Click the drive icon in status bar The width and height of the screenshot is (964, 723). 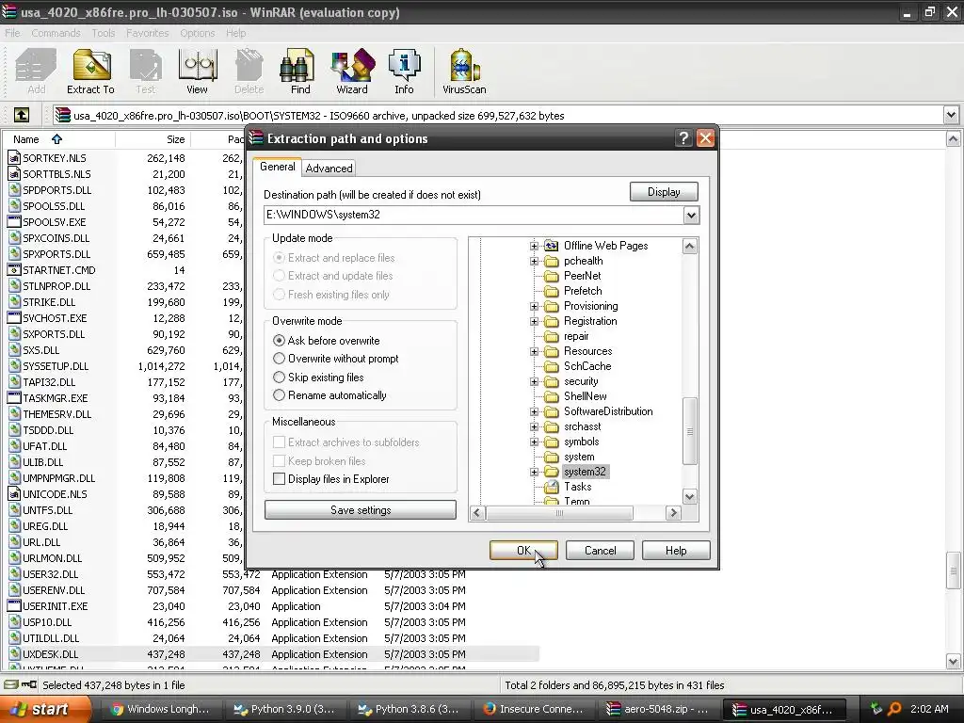point(10,685)
